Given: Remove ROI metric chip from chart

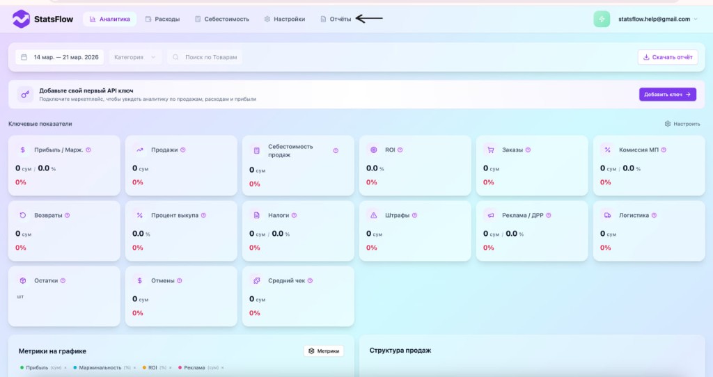Looking at the screenshot, I should pos(171,368).
